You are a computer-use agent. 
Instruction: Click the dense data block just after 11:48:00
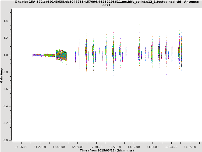(x=61, y=55)
